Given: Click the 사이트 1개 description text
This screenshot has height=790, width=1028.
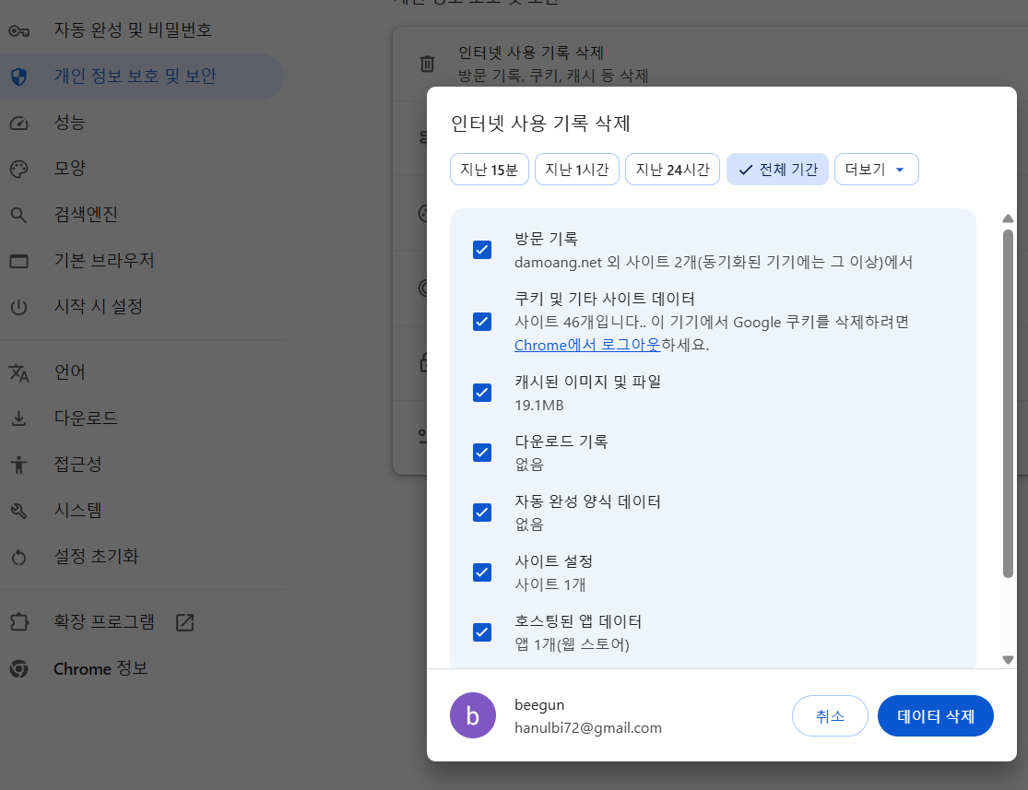Looking at the screenshot, I should 550,584.
